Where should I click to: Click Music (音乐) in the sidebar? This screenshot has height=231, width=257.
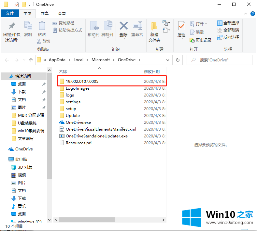pyautogui.click(x=19, y=206)
